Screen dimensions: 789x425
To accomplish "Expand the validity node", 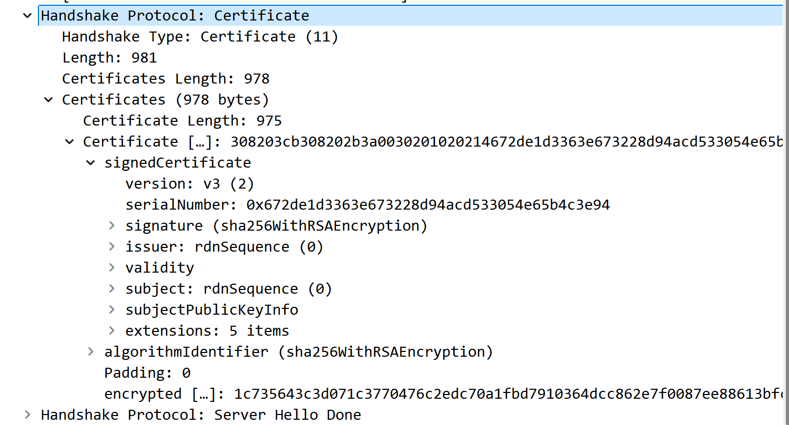I will coord(112,268).
